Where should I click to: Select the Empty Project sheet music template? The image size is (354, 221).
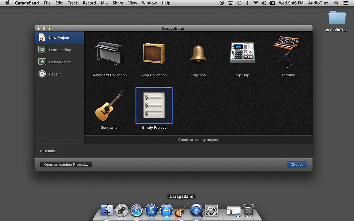pyautogui.click(x=154, y=105)
